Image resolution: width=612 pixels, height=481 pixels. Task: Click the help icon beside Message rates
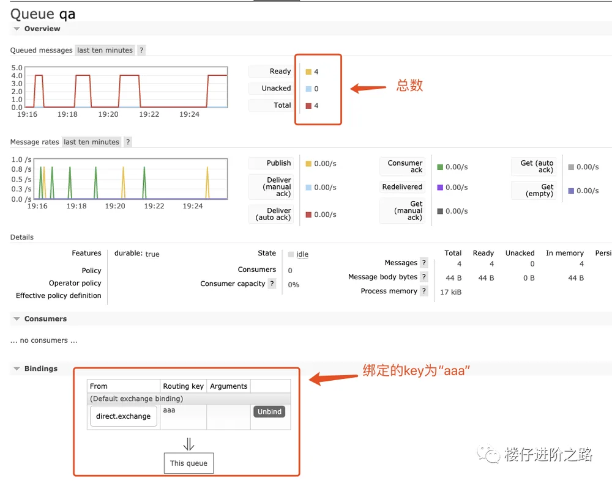(x=128, y=142)
